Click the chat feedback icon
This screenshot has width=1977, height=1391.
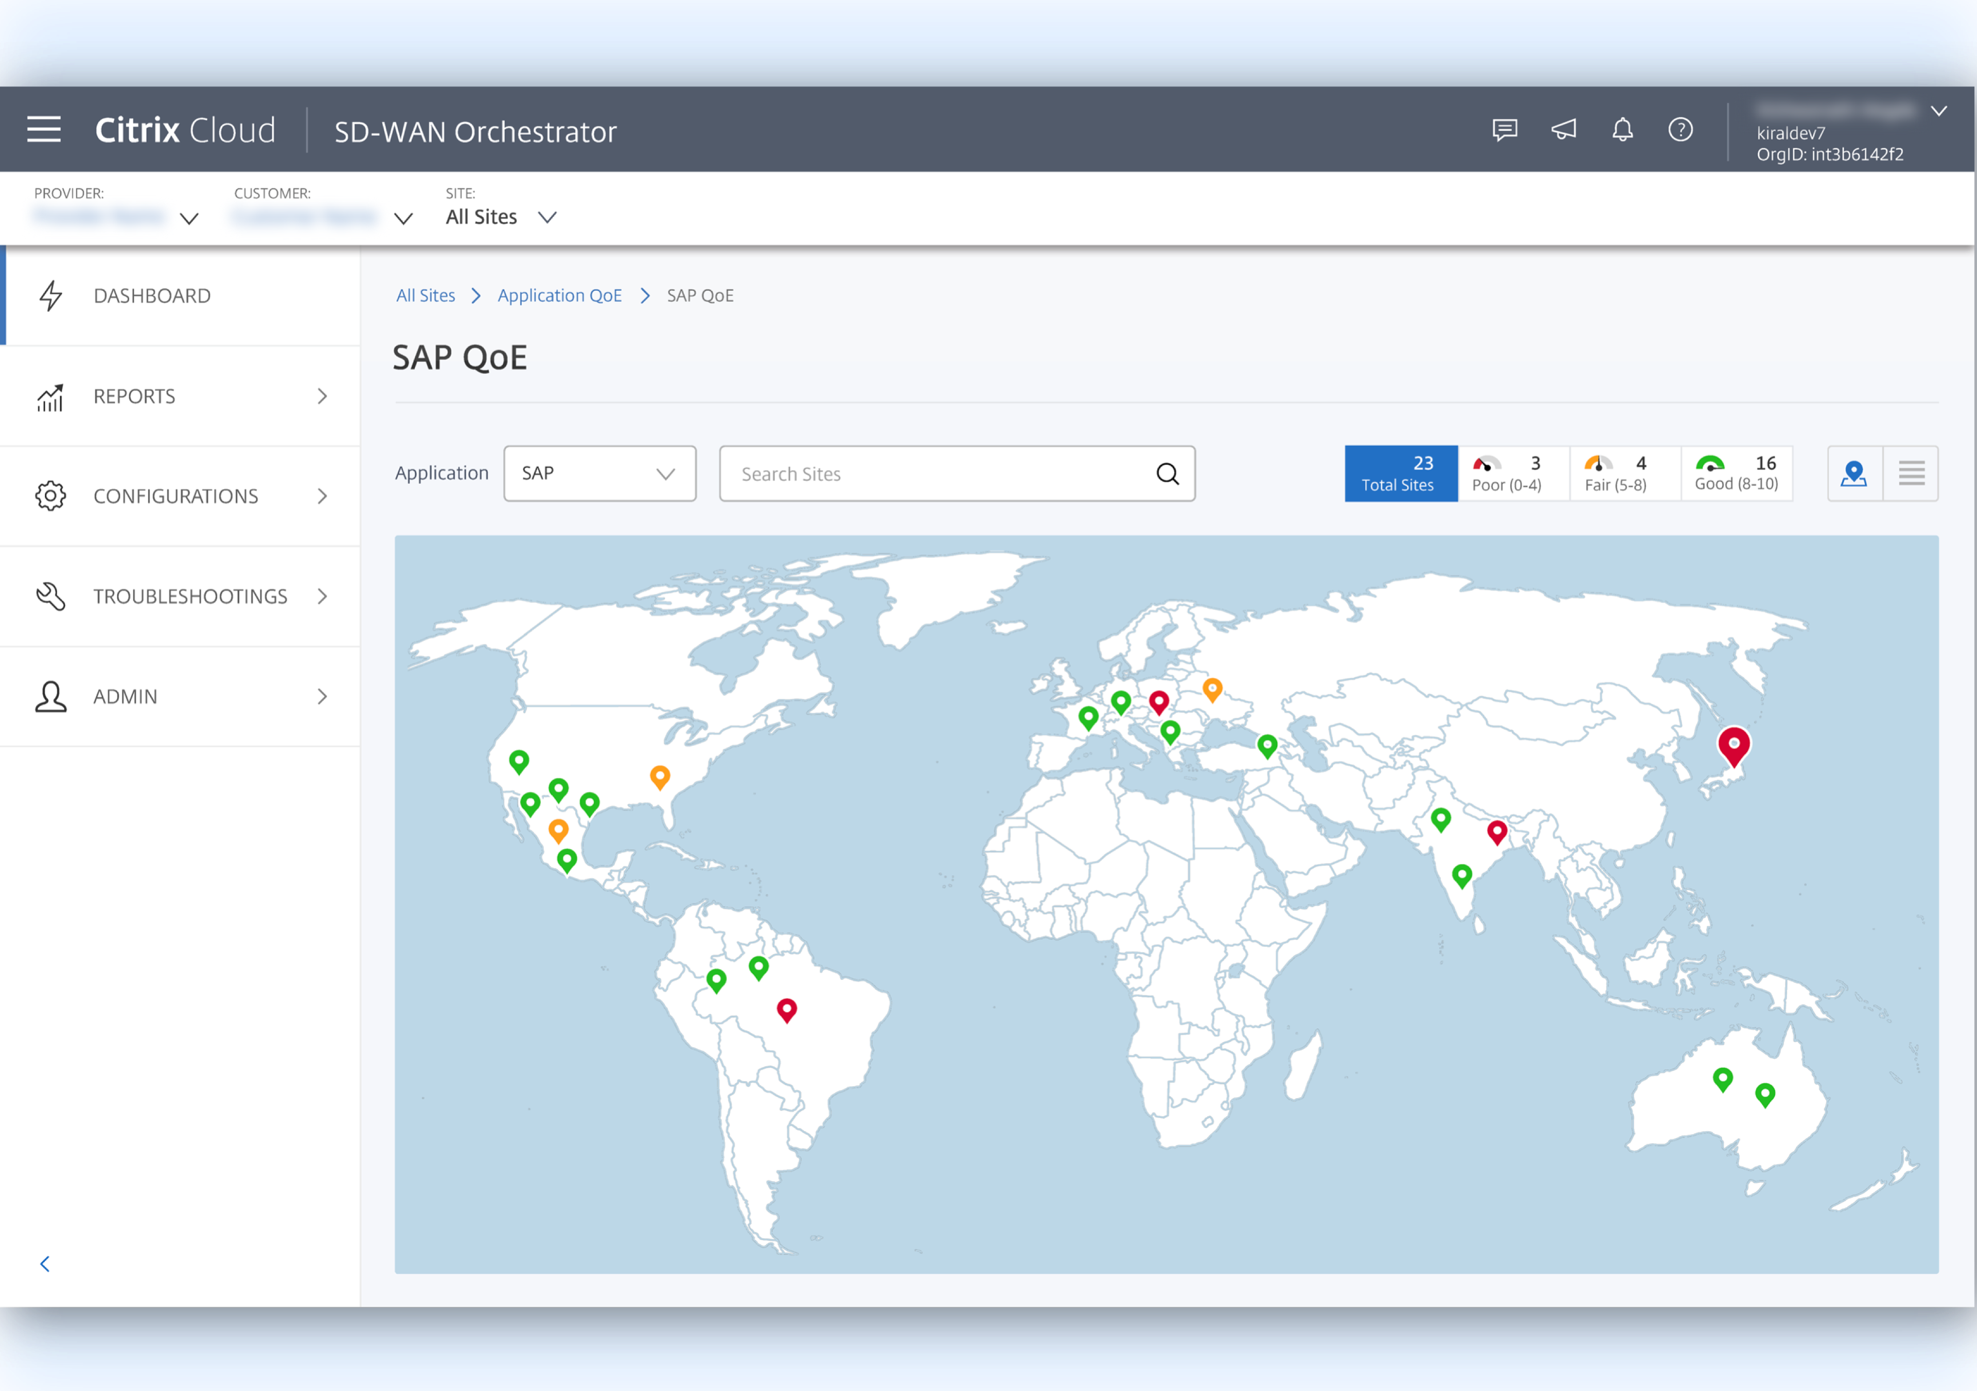coord(1504,130)
